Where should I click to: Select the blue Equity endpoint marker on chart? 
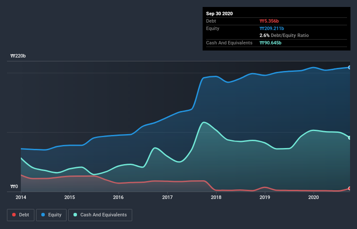tap(350, 67)
